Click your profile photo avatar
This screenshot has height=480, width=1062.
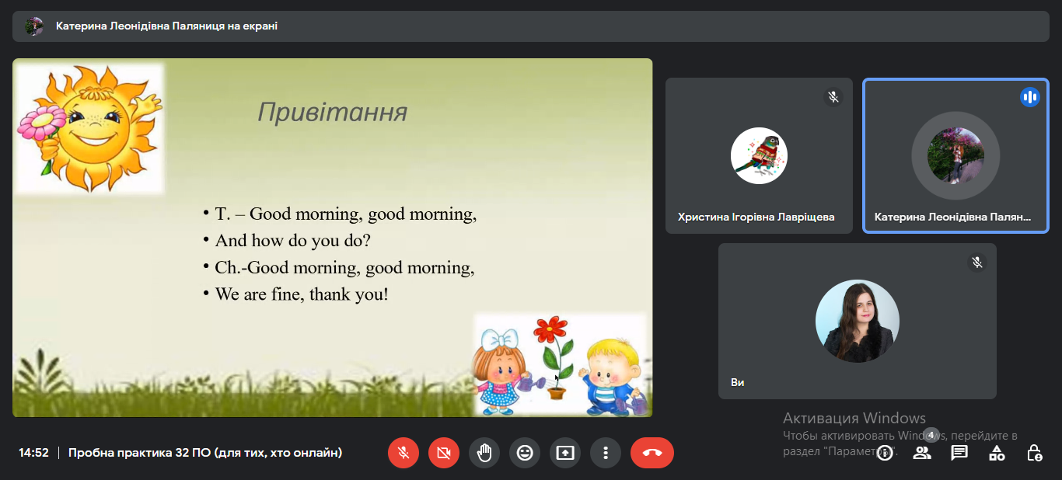coord(858,321)
